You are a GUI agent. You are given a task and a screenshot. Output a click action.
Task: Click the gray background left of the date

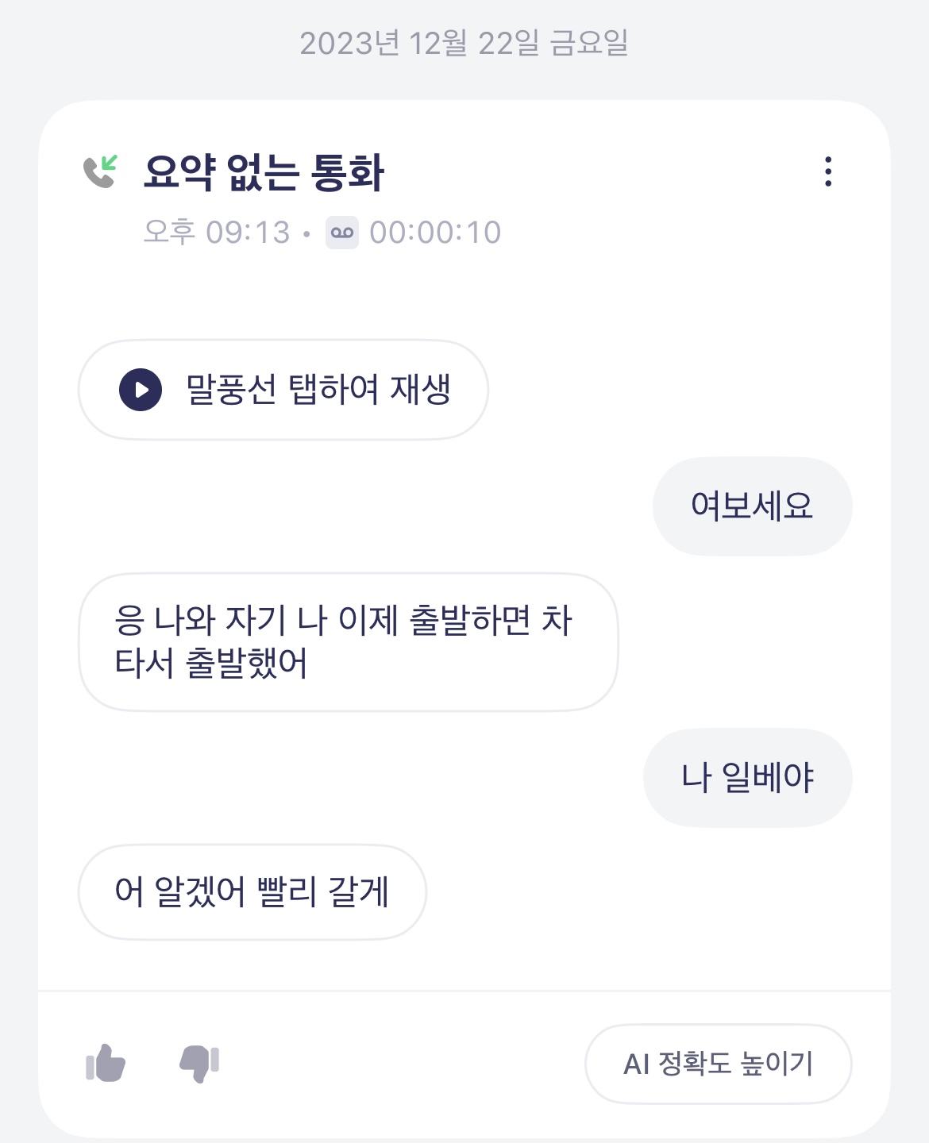click(x=143, y=43)
